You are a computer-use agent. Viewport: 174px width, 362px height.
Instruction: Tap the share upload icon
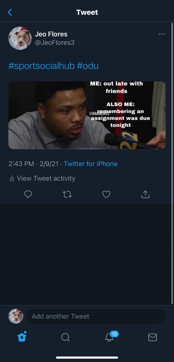(x=145, y=194)
